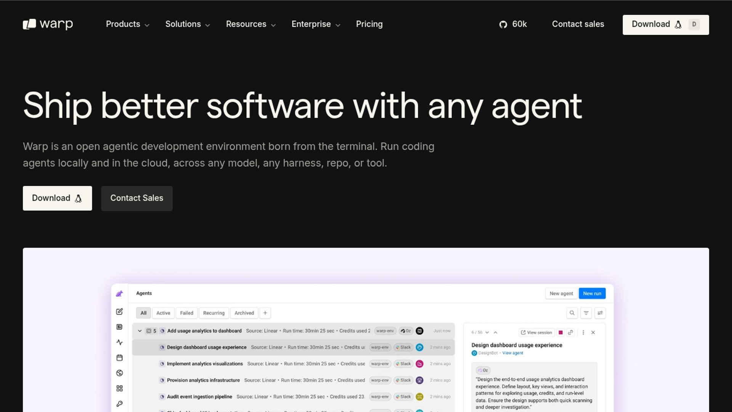Click Contact sales in the header
732x412 pixels.
tap(578, 24)
